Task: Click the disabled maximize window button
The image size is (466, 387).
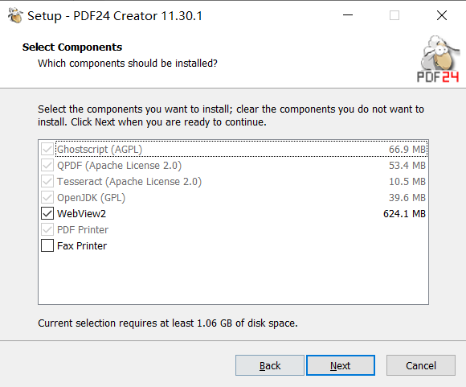Action: [x=394, y=14]
